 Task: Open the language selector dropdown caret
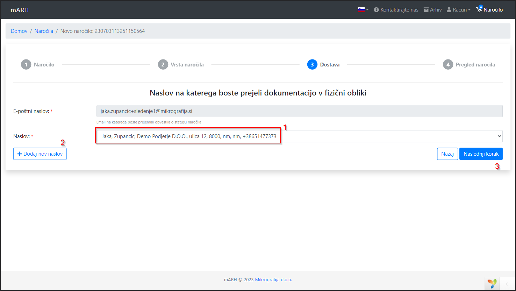click(x=367, y=10)
